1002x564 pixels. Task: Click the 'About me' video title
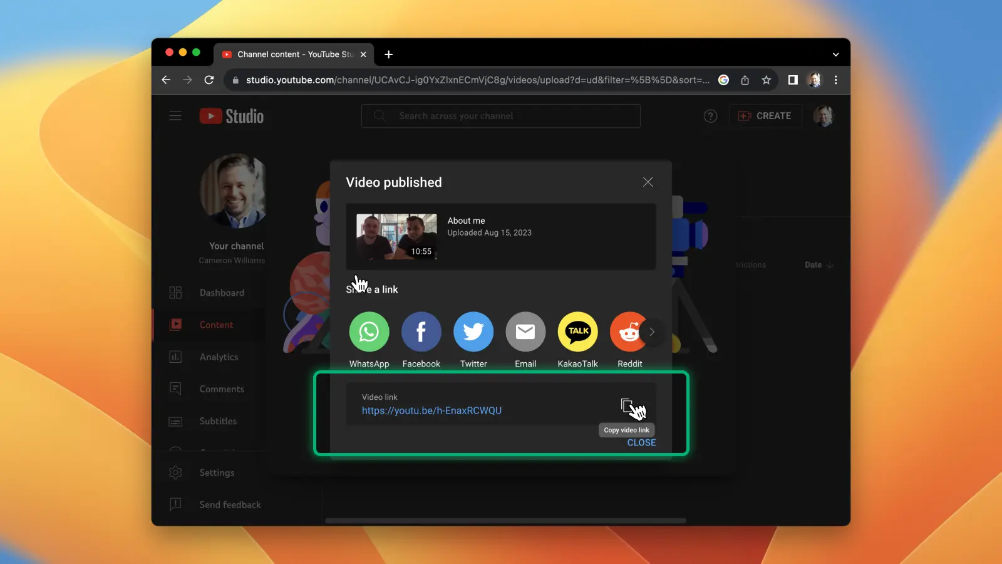point(466,221)
